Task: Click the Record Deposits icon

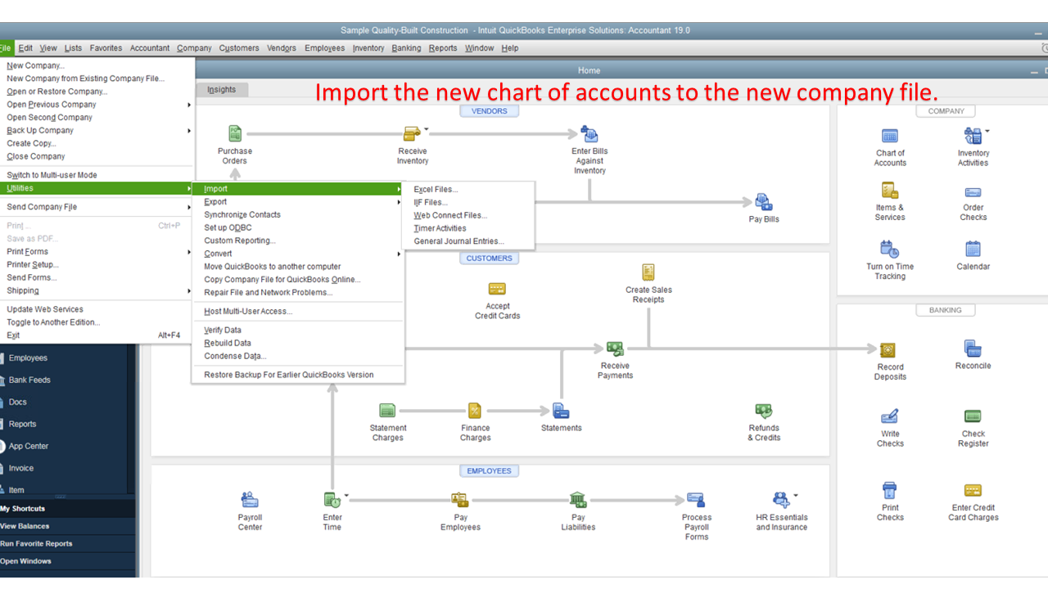Action: tap(888, 349)
